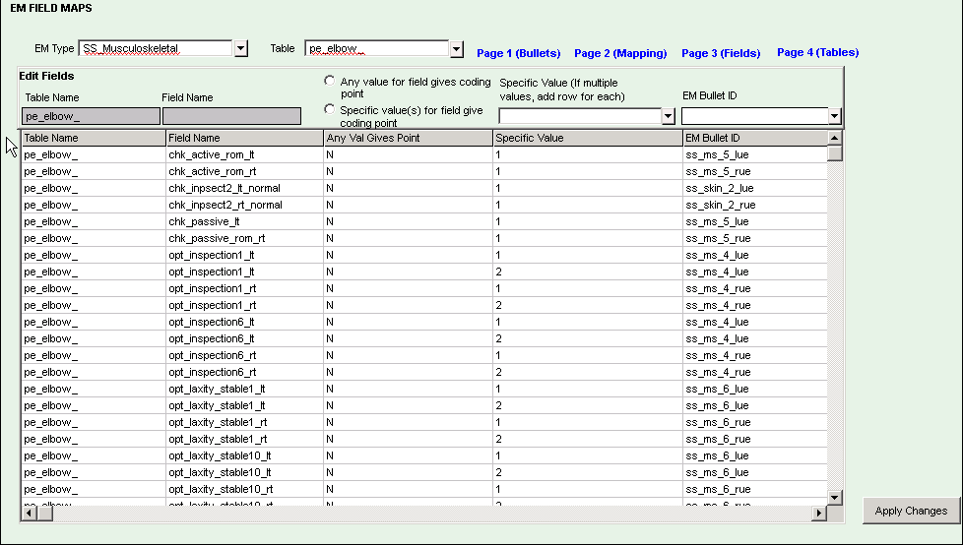Go to Page 1 (Bullets)
Viewport: 963px width, 545px height.
[x=518, y=53]
